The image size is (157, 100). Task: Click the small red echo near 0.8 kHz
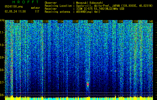(115, 71)
